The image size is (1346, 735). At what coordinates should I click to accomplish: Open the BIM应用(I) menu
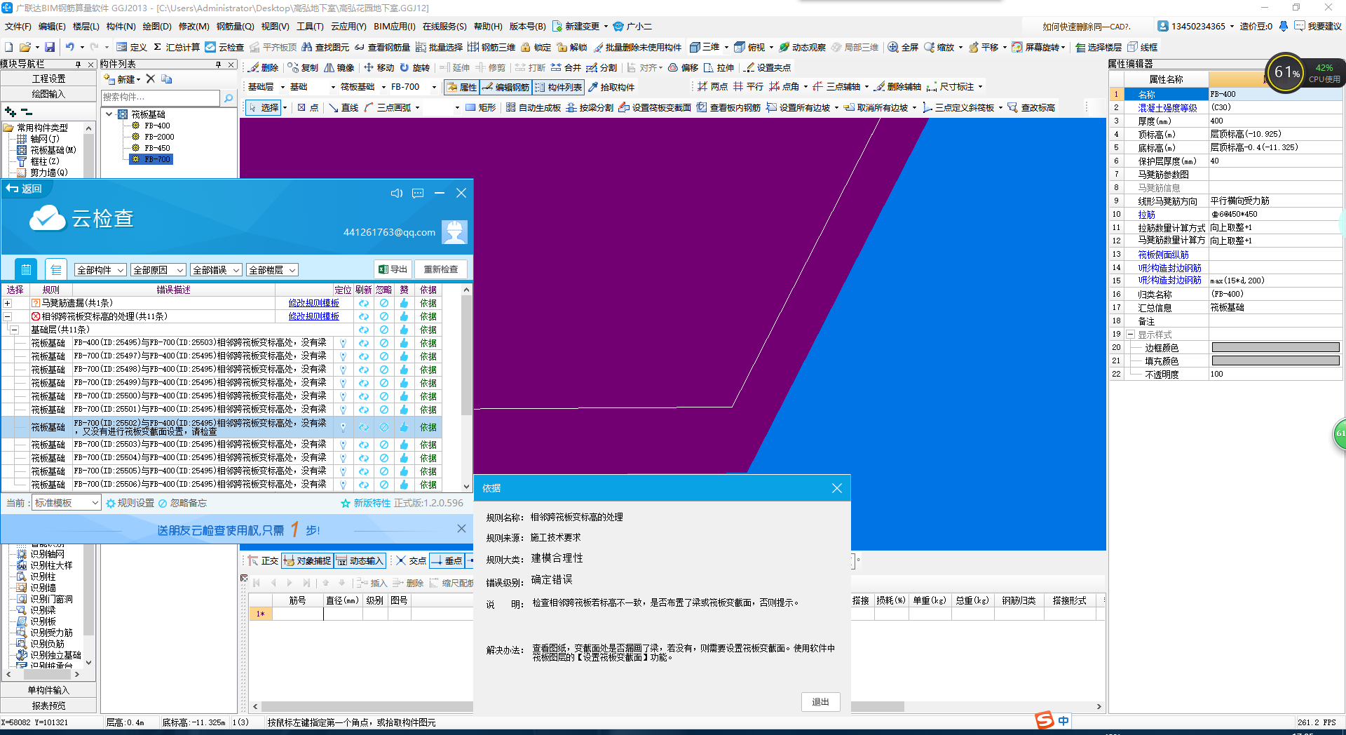tap(394, 27)
